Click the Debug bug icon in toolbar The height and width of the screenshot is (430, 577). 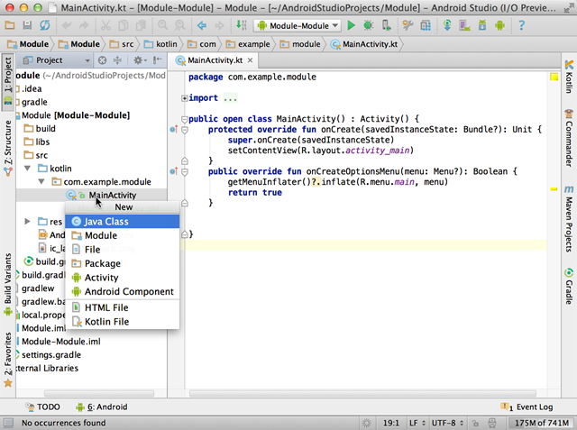point(369,25)
